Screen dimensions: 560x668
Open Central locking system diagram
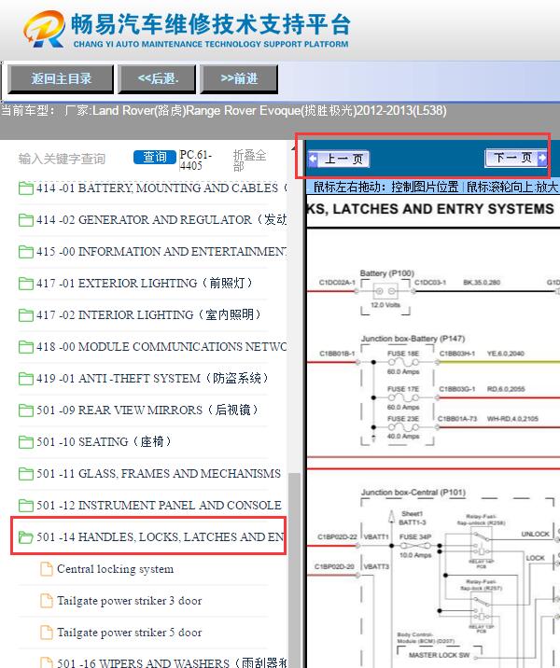tap(115, 569)
